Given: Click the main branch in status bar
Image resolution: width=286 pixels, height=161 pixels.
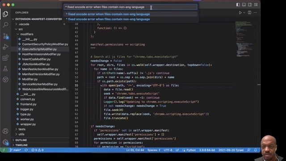Looking at the screenshot, I should coord(15,150).
